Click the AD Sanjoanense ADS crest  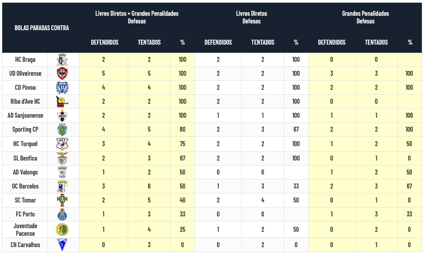[62, 116]
